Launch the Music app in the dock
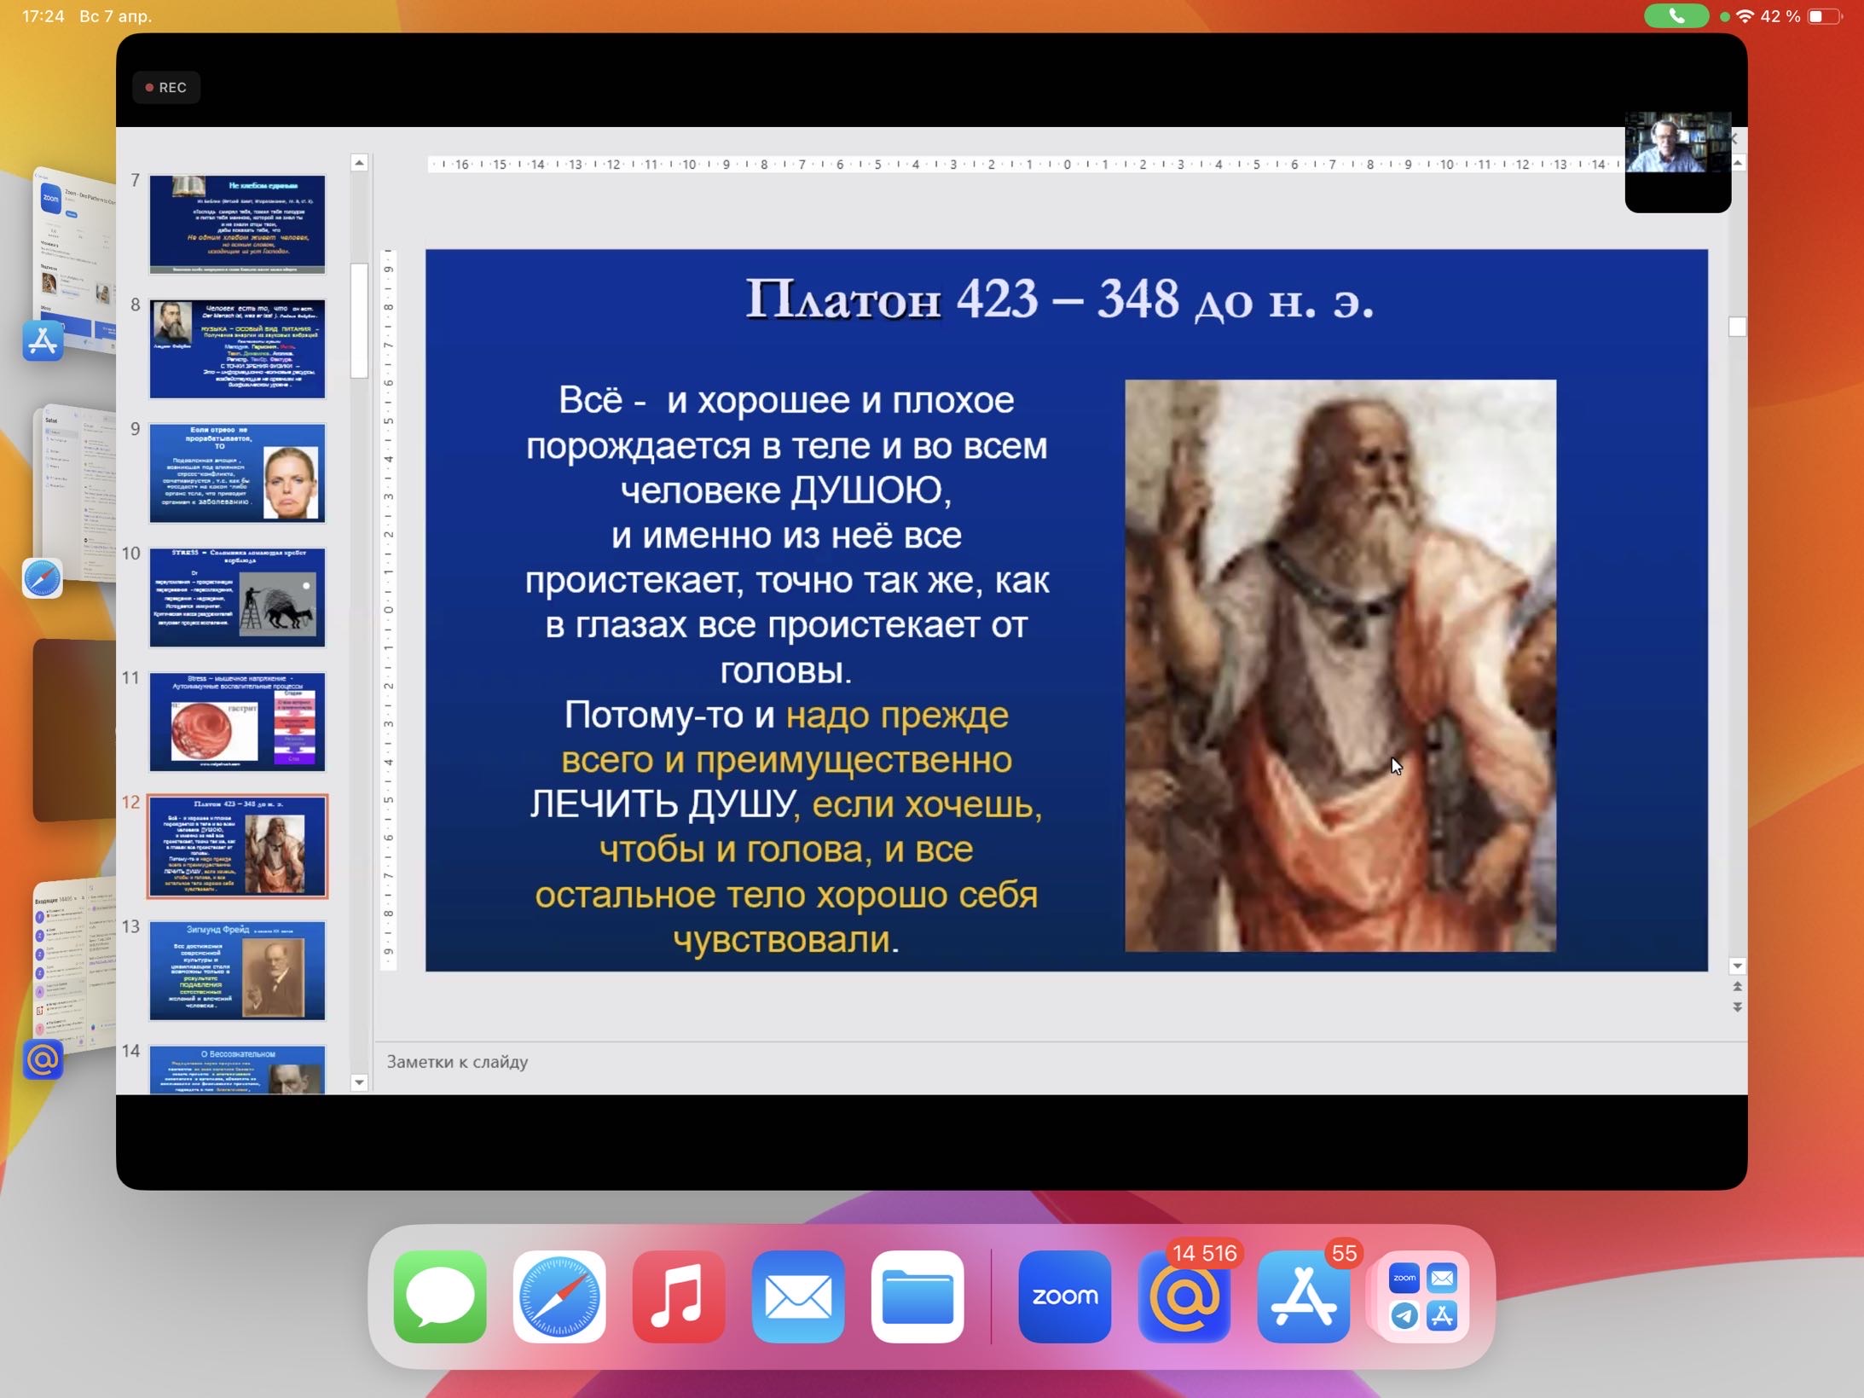 pos(679,1296)
